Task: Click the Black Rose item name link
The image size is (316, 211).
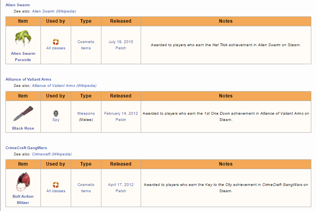Action: tap(23, 128)
